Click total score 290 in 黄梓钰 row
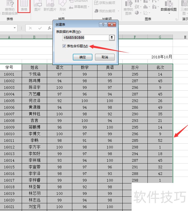The image size is (188, 211). point(135,114)
